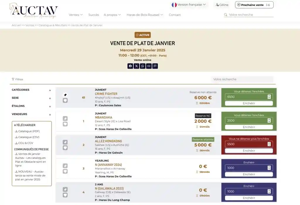Share the sale by email icon
The image size is (300, 205).
(x=149, y=66)
